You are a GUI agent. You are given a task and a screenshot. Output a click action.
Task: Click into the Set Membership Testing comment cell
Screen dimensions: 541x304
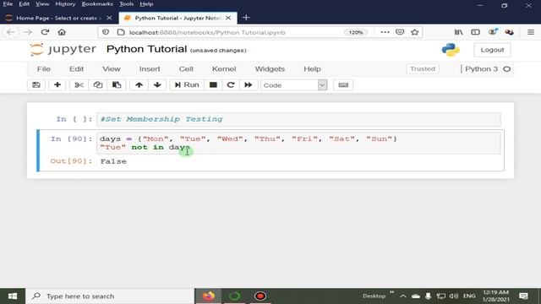click(298, 119)
